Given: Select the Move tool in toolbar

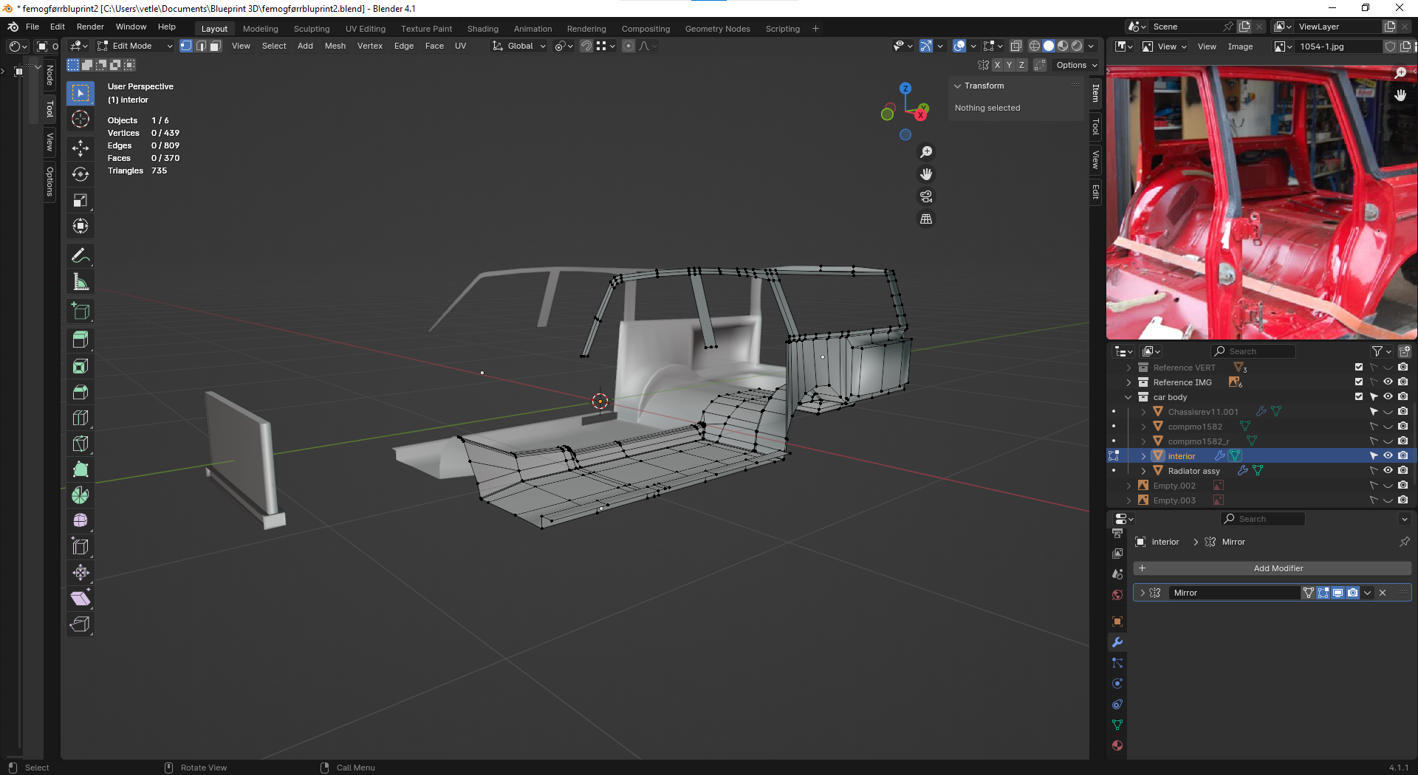Looking at the screenshot, I should tap(81, 148).
